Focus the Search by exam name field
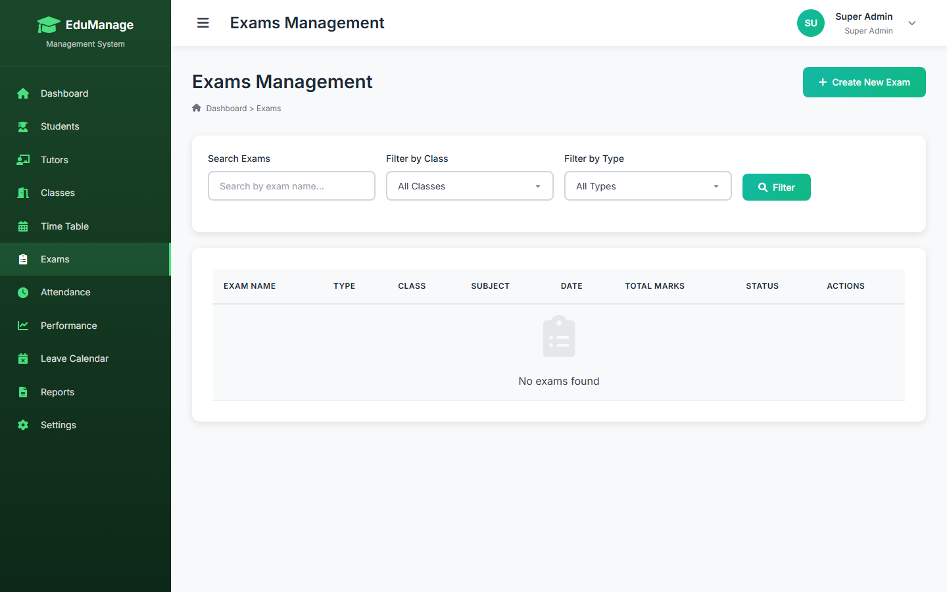This screenshot has height=592, width=947. coord(291,186)
